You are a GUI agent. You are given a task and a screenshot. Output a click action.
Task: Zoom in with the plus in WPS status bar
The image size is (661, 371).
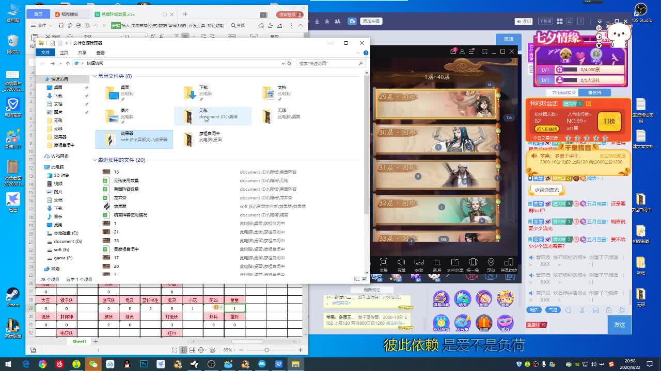300,350
